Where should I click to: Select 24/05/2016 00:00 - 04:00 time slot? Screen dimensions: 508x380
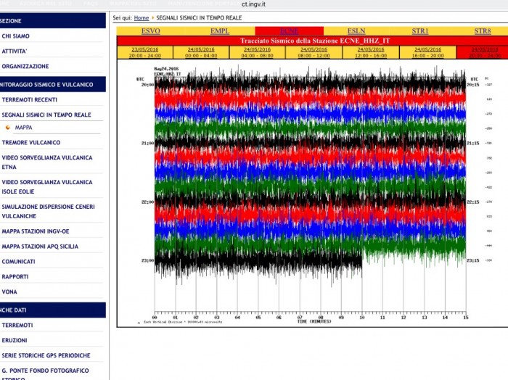(201, 52)
